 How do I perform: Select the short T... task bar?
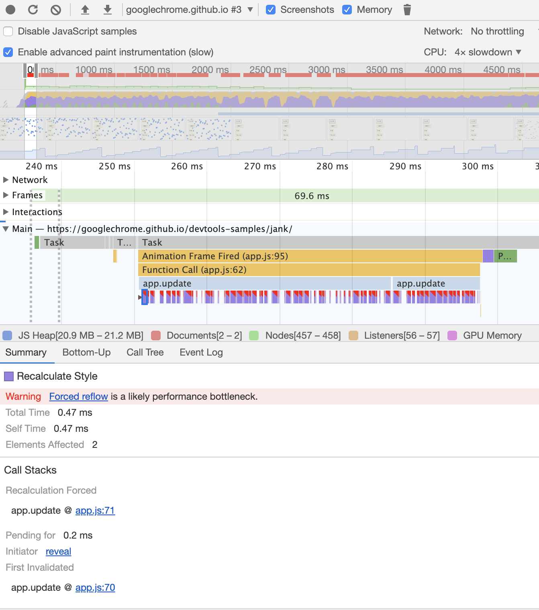[x=124, y=242]
